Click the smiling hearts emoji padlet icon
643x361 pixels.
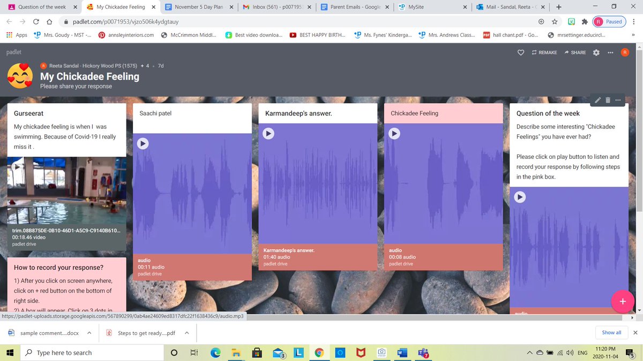tap(20, 76)
